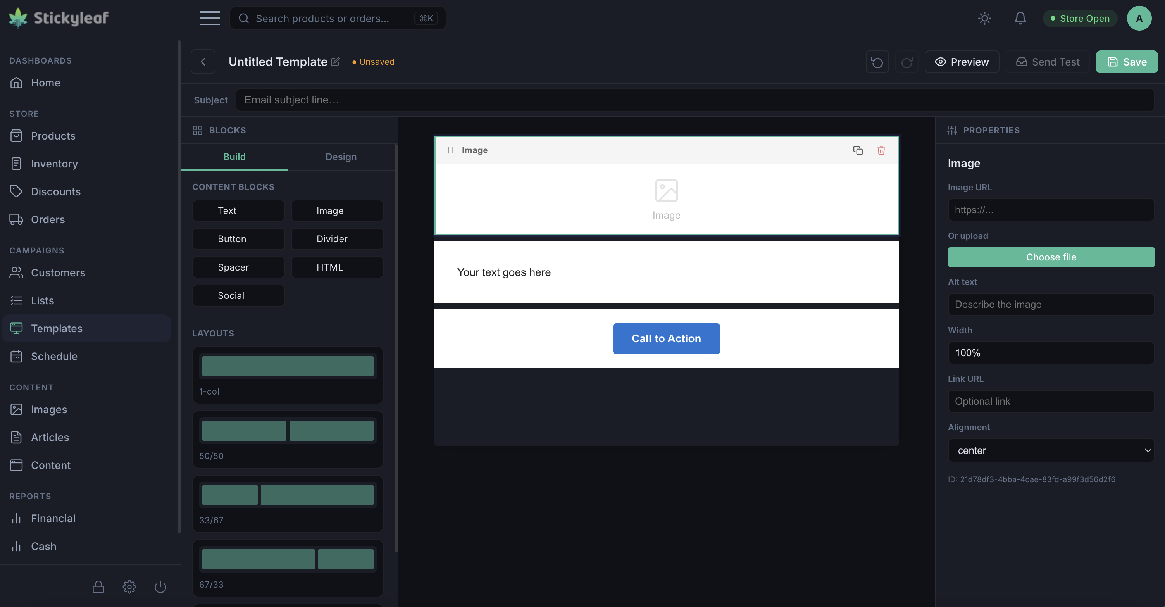The height and width of the screenshot is (607, 1165).
Task: Switch to the Design tab
Action: click(x=341, y=157)
